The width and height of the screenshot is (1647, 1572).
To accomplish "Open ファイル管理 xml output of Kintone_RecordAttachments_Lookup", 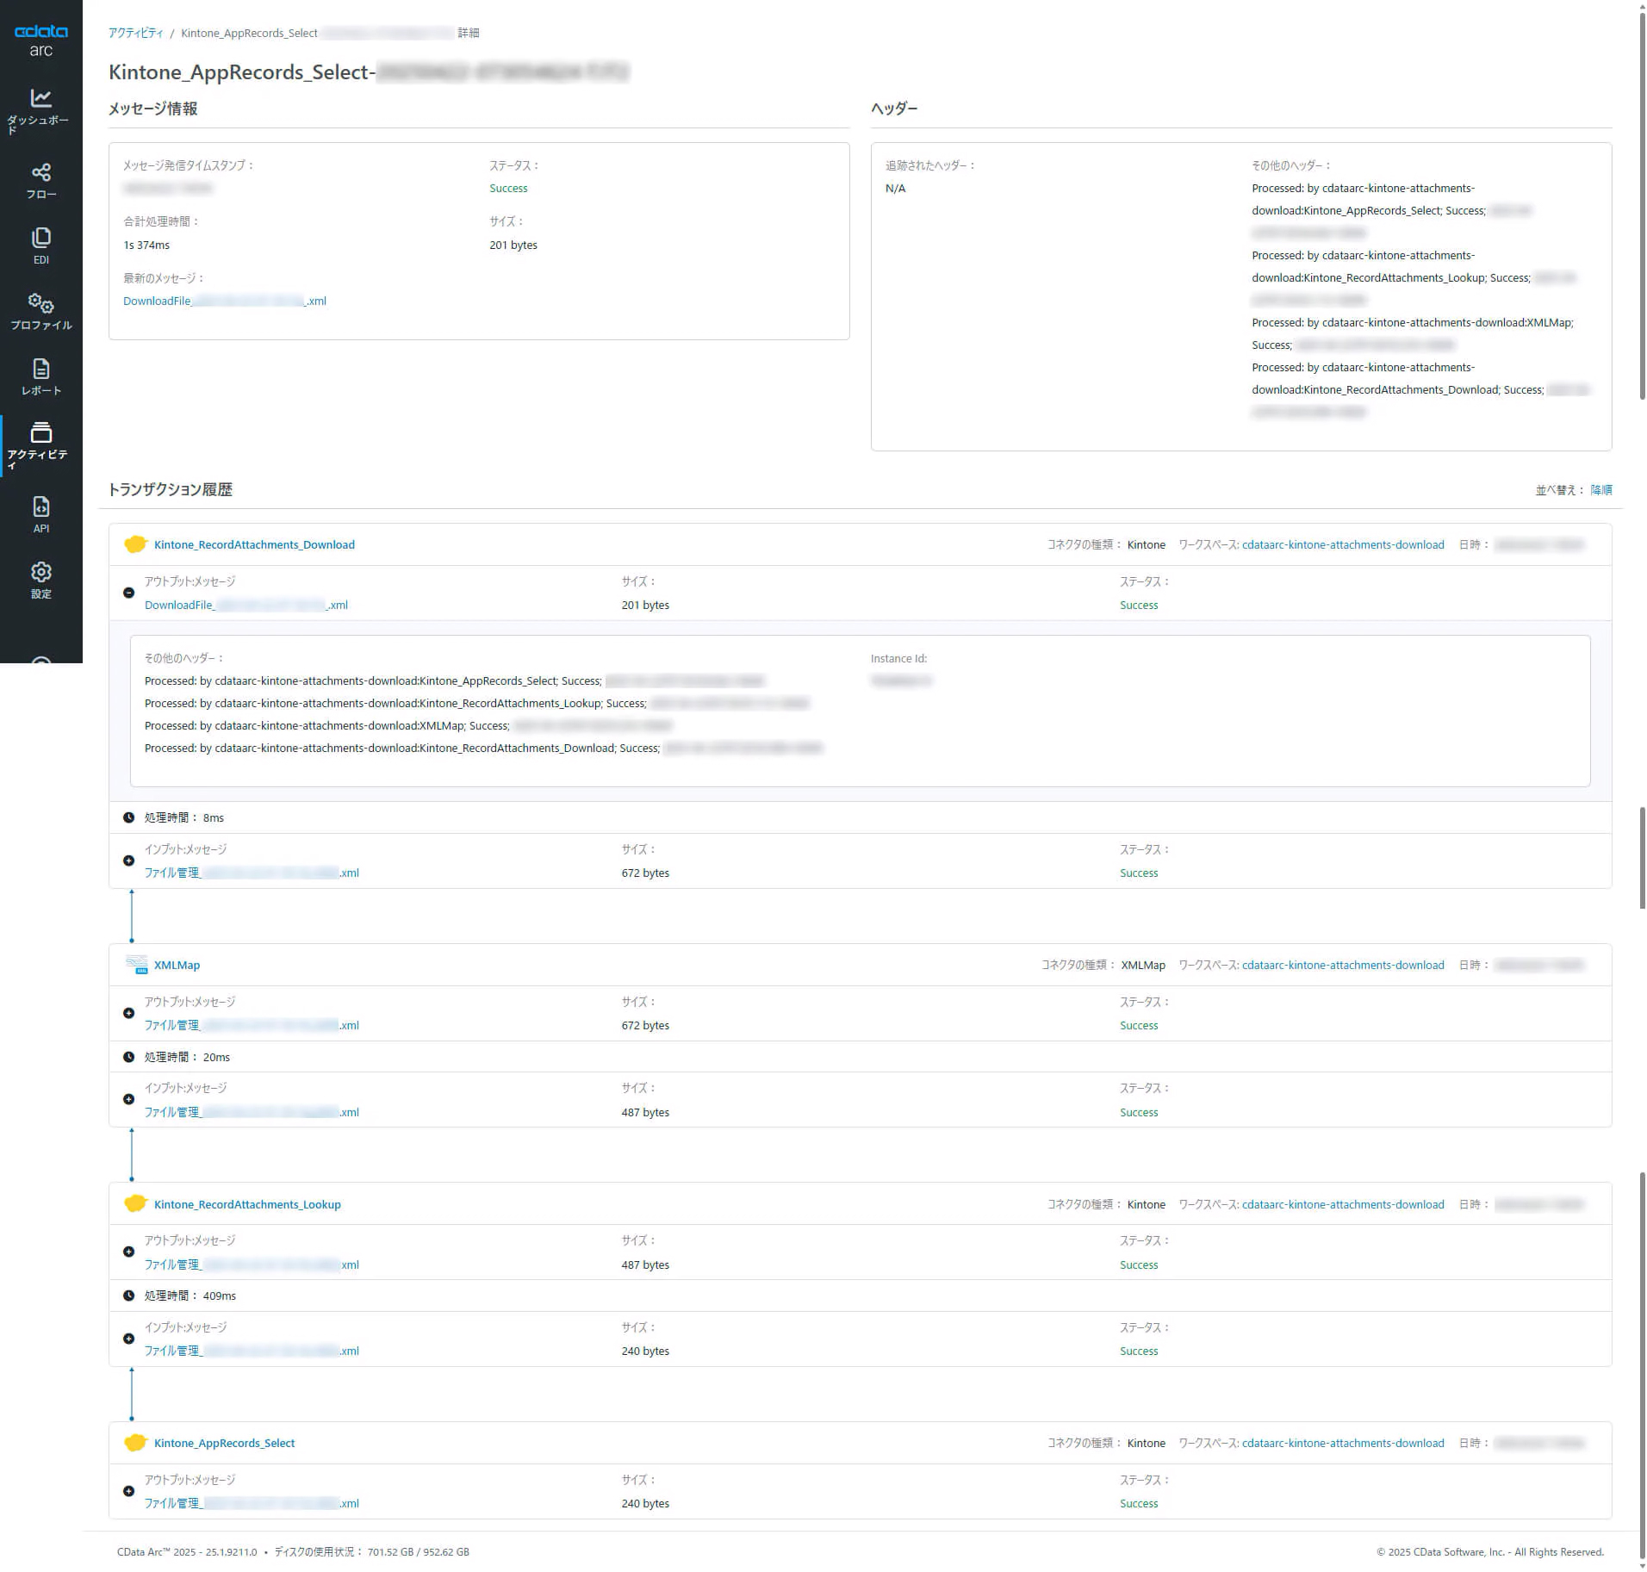I will click(x=252, y=1264).
